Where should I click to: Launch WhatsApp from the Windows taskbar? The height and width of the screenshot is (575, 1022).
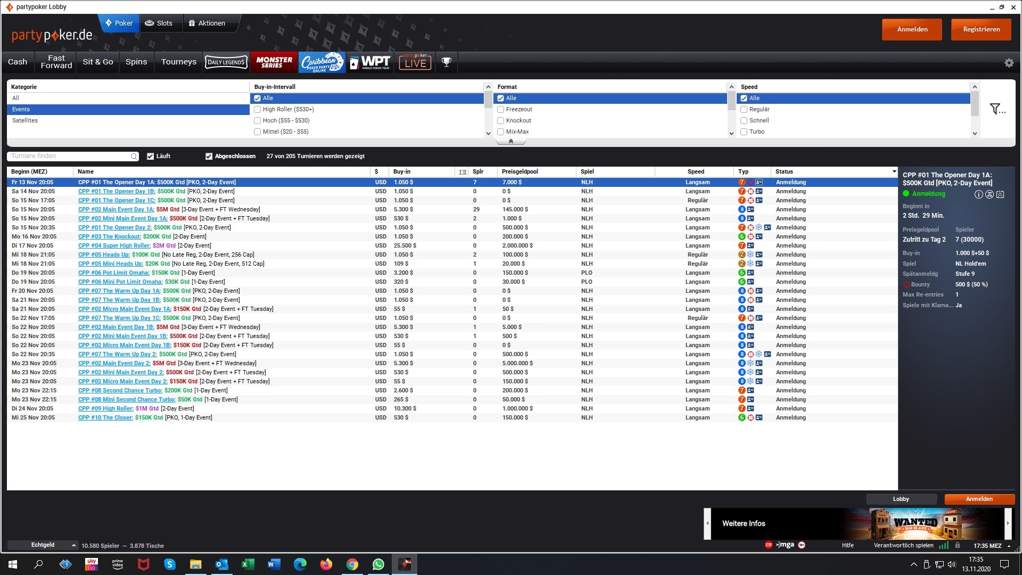[x=378, y=564]
